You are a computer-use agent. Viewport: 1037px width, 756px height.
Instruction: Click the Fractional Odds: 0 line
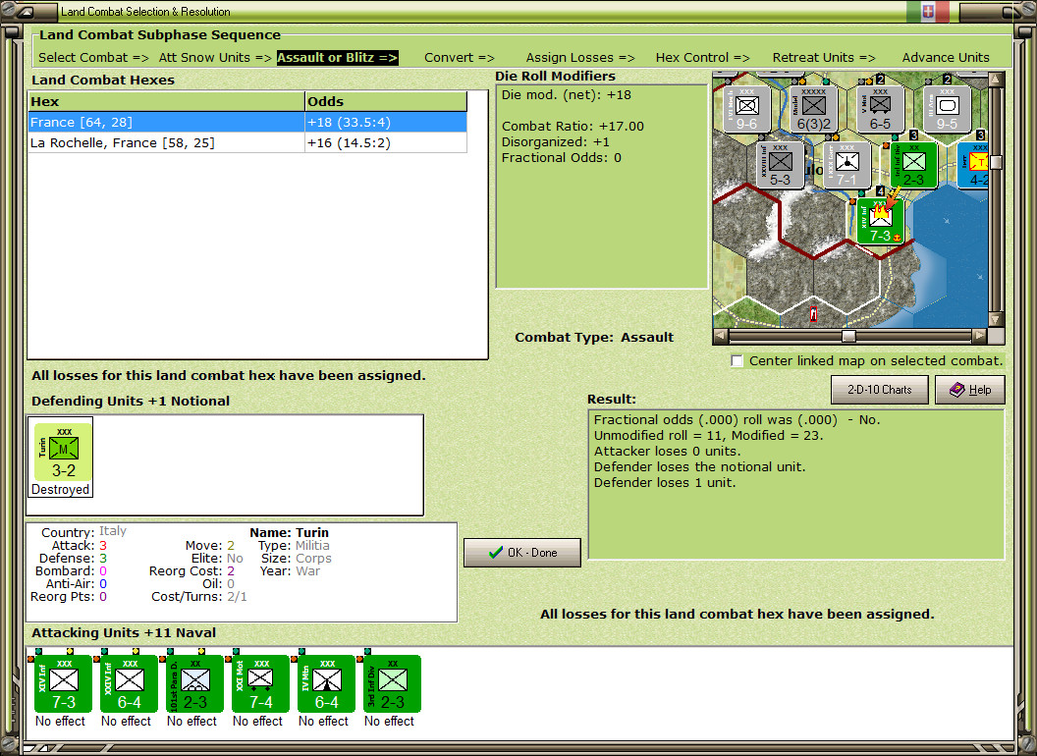tap(562, 158)
